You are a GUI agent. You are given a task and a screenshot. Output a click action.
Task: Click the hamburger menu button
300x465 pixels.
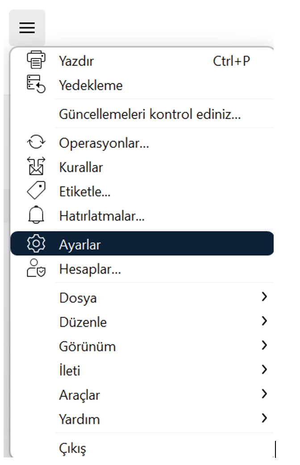coord(27,28)
